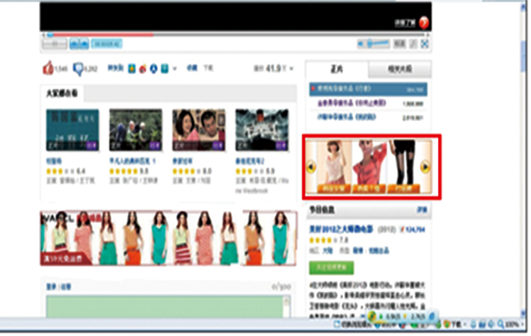Click the red round icon on the video
This screenshot has width=531, height=336.
pos(423,23)
